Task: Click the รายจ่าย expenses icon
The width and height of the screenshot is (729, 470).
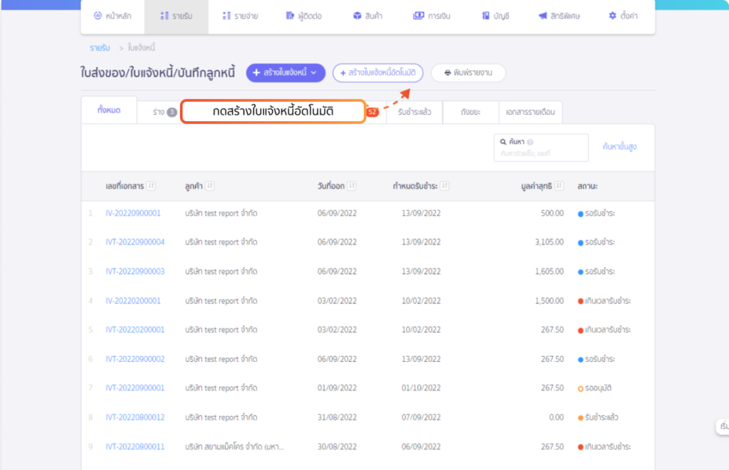Action: pos(226,16)
